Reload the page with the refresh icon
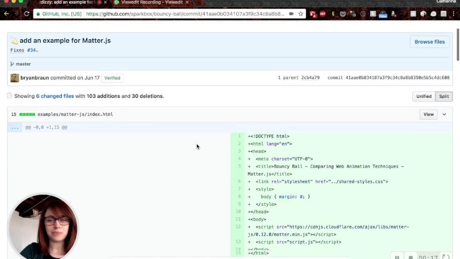 click(27, 14)
